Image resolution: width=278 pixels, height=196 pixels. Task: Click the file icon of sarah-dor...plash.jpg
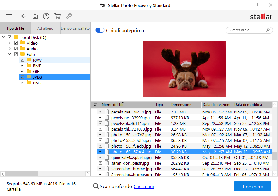point(107,163)
